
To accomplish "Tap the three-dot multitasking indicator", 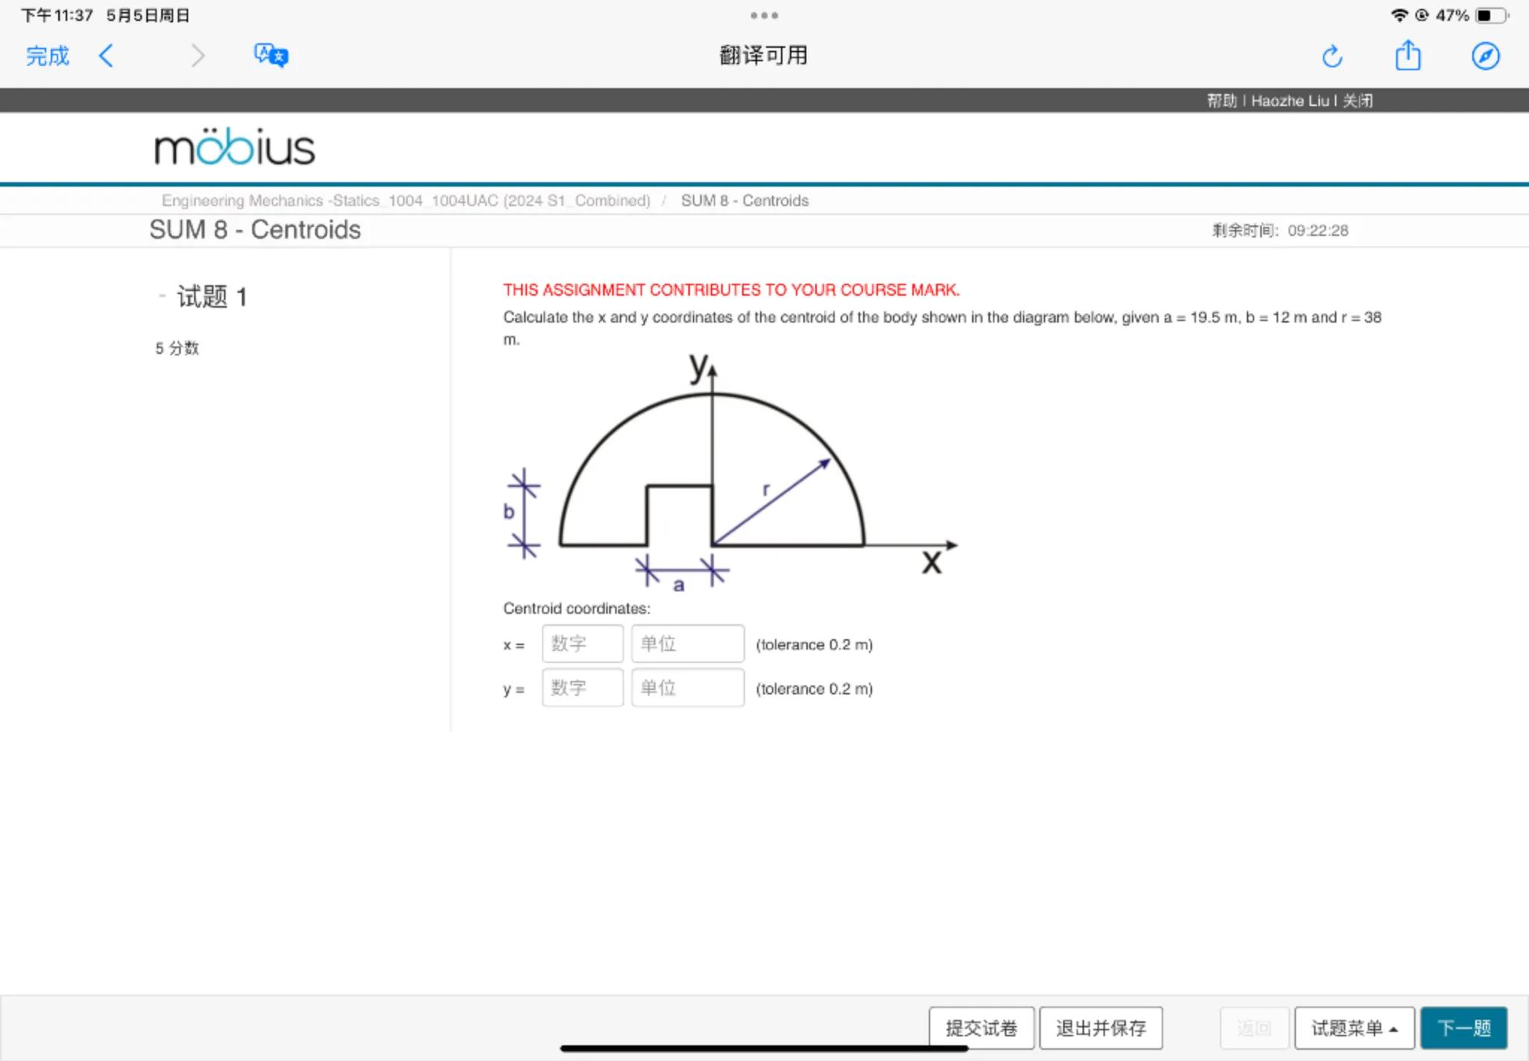I will point(764,15).
